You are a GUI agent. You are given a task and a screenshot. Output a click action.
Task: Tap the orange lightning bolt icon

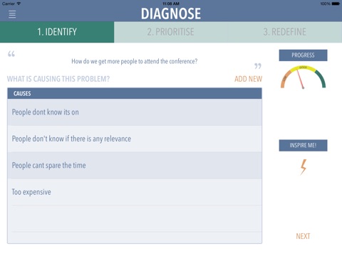click(x=304, y=167)
